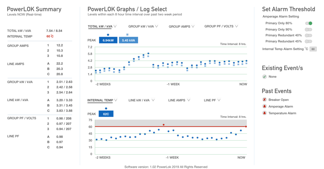Click the Group 2 amps value 10.3
Screen dimensions: 324x169
(x=59, y=51)
